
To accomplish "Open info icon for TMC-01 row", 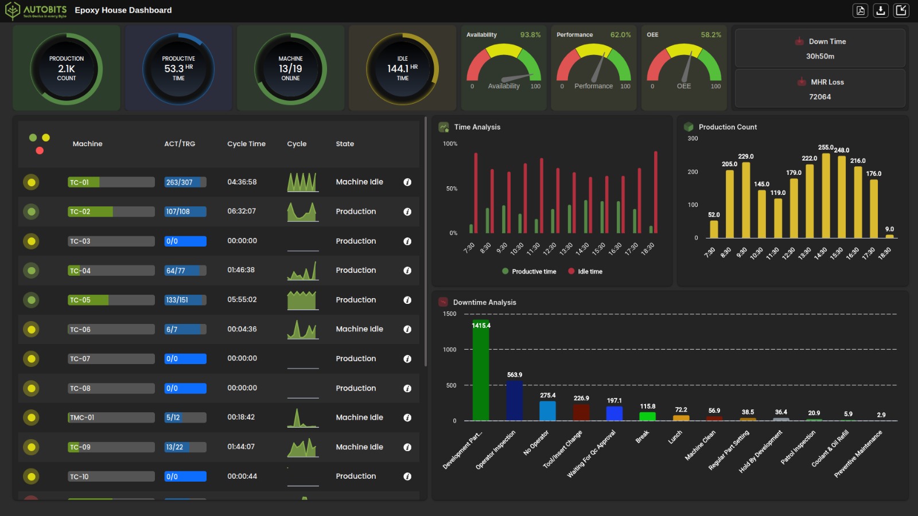I will pos(407,418).
